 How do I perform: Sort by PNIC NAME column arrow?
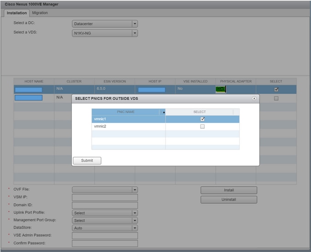click(164, 112)
